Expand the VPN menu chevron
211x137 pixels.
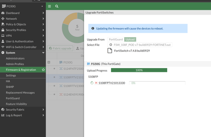click(x=43, y=36)
